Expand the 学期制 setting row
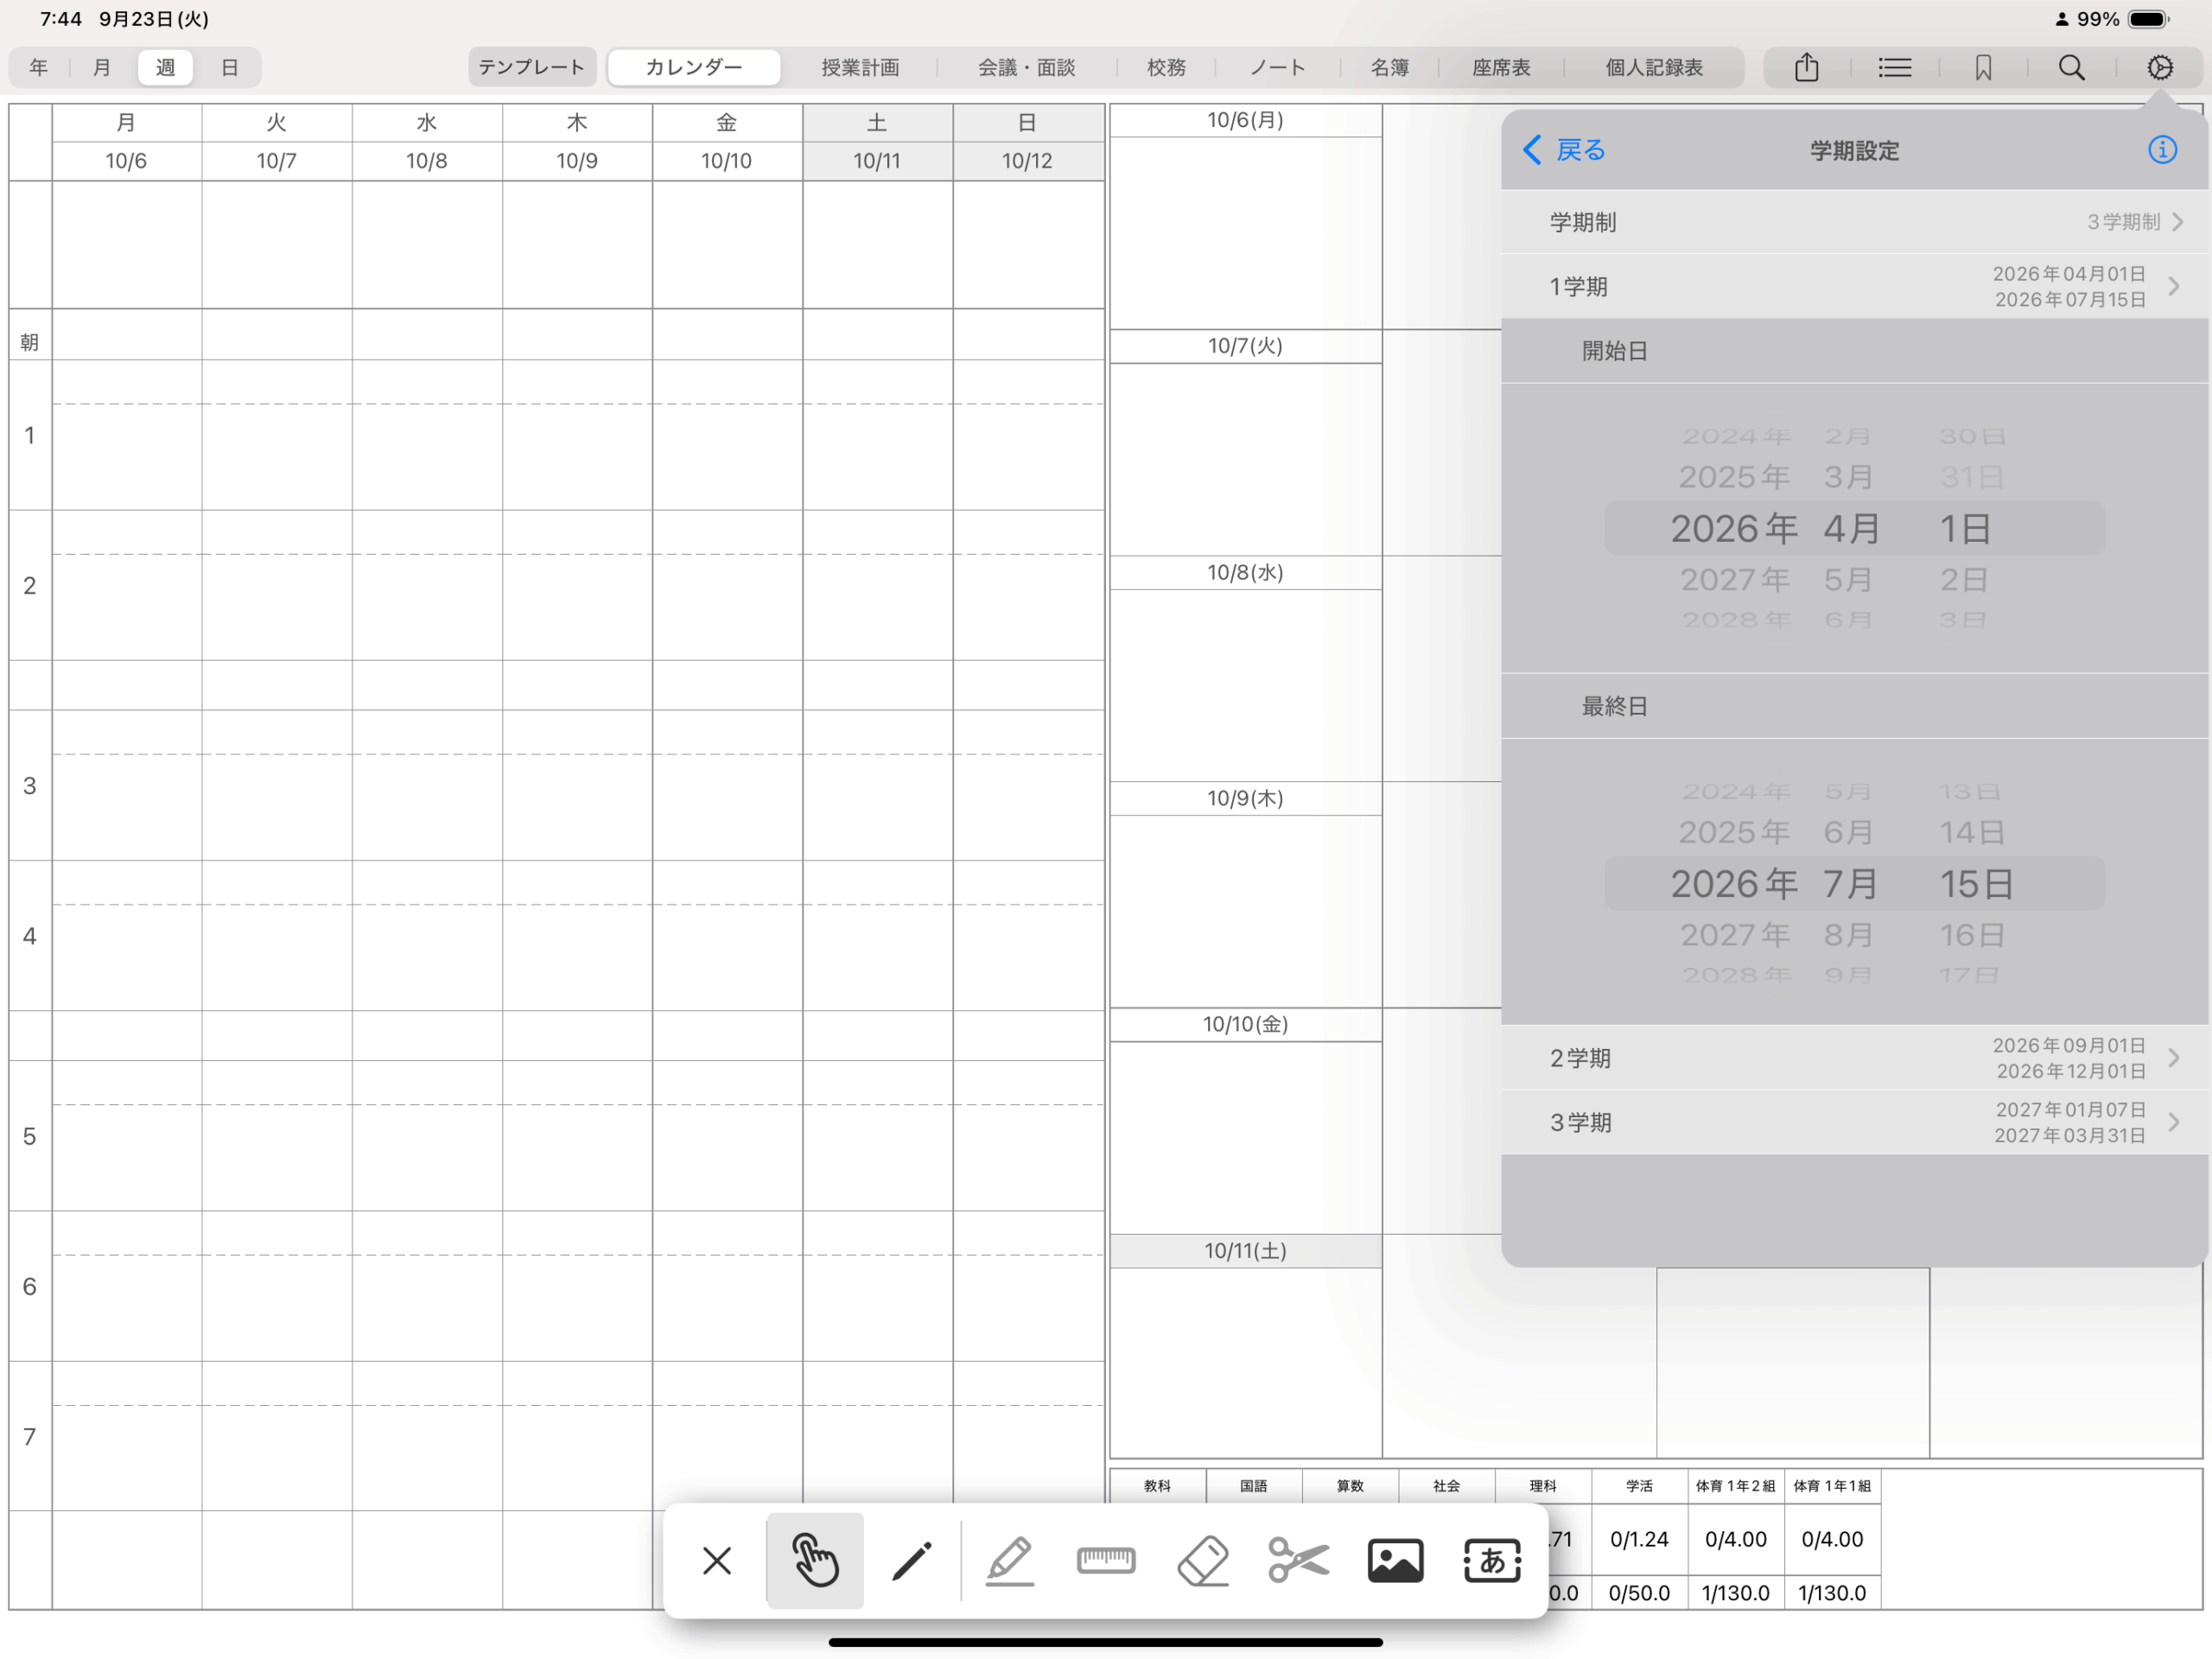This screenshot has height=1659, width=2212. pos(1854,222)
